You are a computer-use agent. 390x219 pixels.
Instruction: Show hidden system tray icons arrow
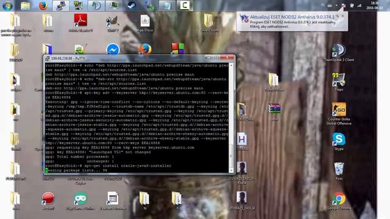pyautogui.click(x=336, y=5)
